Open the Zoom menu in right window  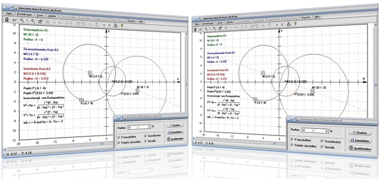click(x=220, y=22)
